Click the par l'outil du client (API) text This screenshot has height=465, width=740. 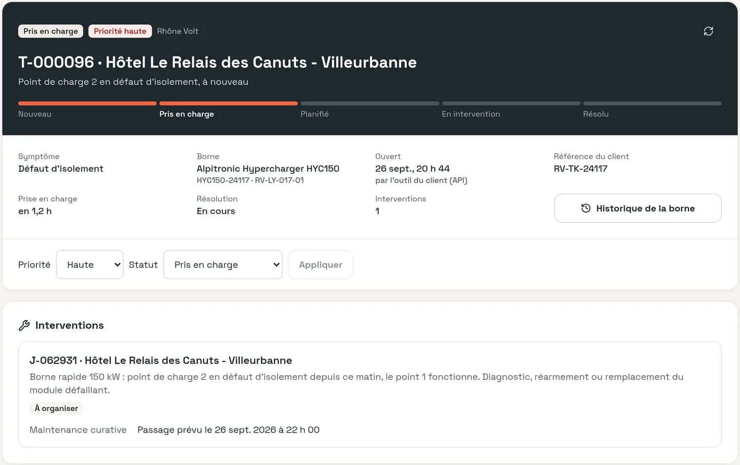421,181
